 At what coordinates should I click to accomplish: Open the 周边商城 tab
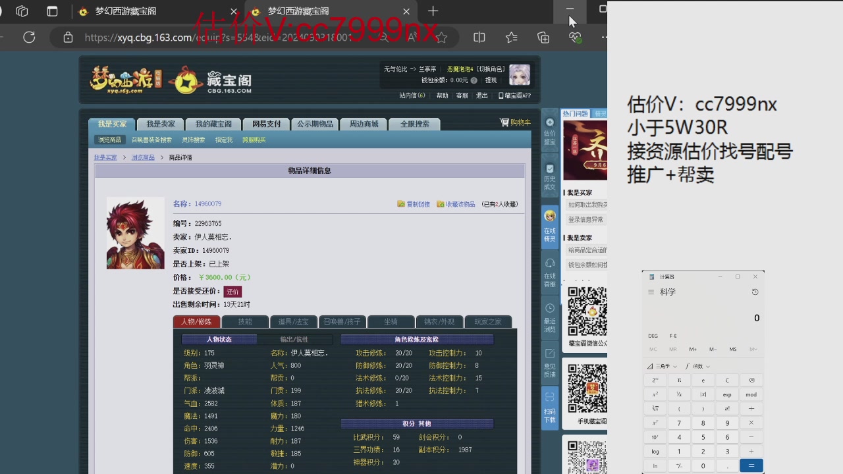click(x=364, y=124)
